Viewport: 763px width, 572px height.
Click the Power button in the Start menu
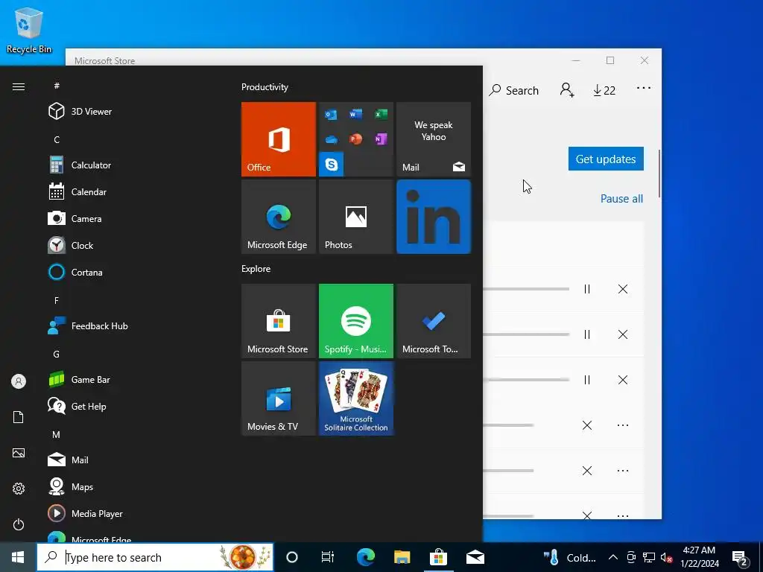pos(19,524)
